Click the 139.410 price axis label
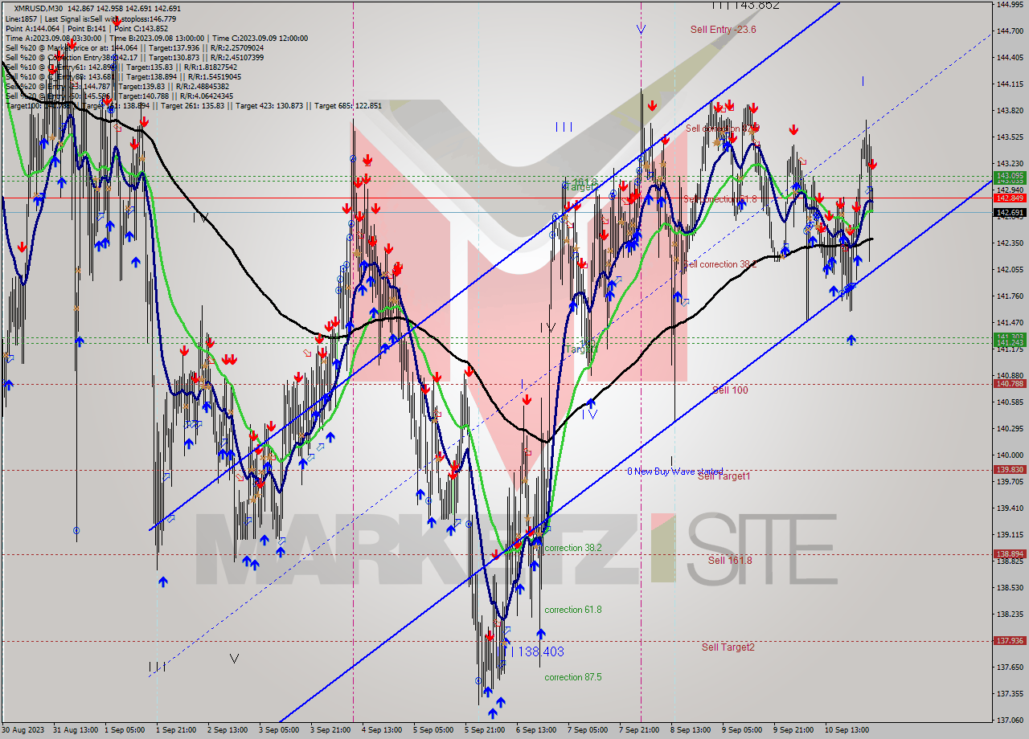 point(1010,508)
